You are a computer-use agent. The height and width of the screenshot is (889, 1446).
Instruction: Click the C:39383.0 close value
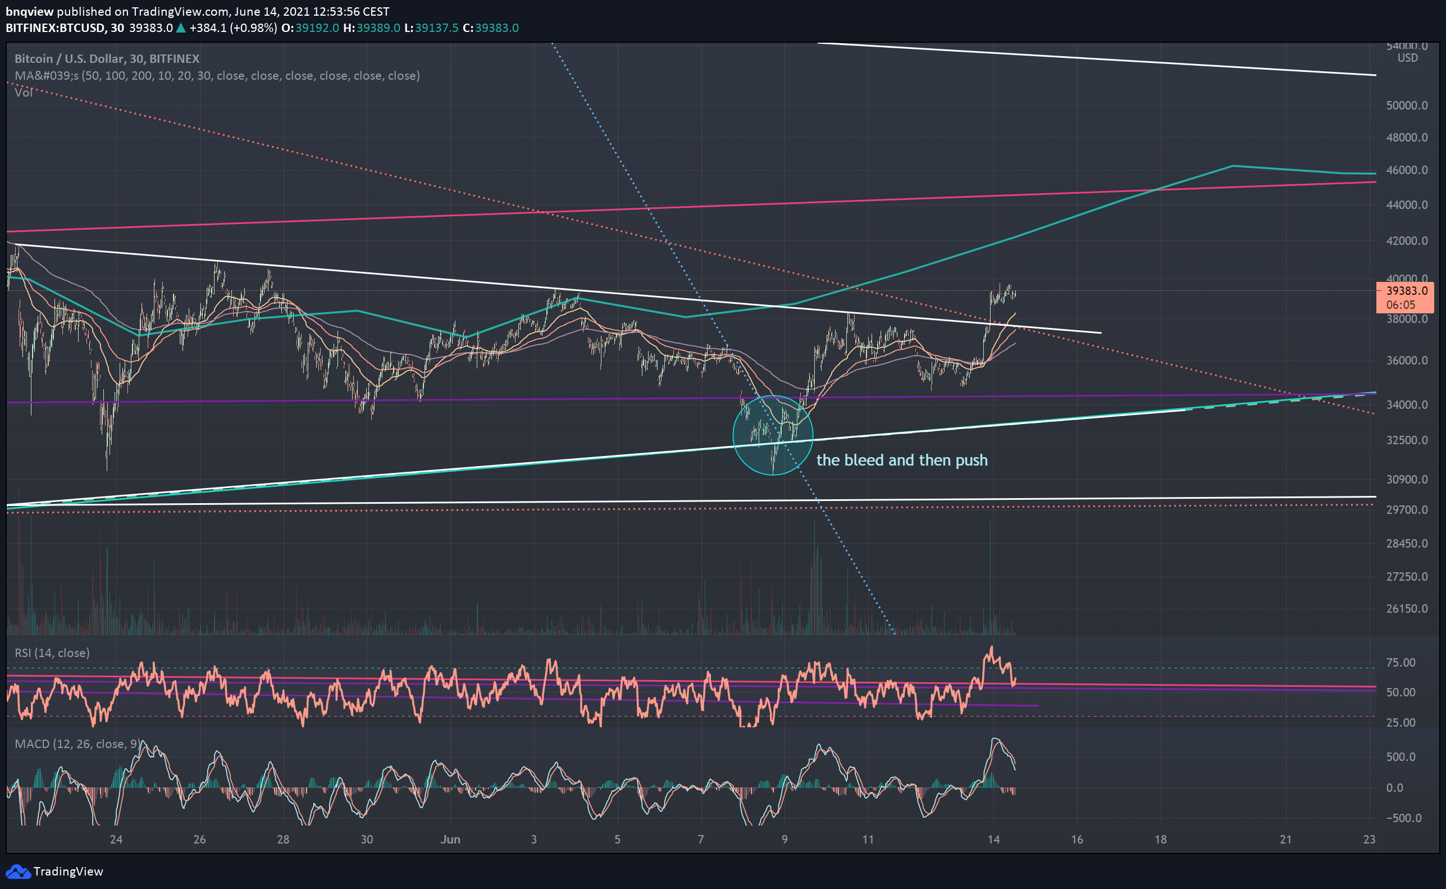490,28
